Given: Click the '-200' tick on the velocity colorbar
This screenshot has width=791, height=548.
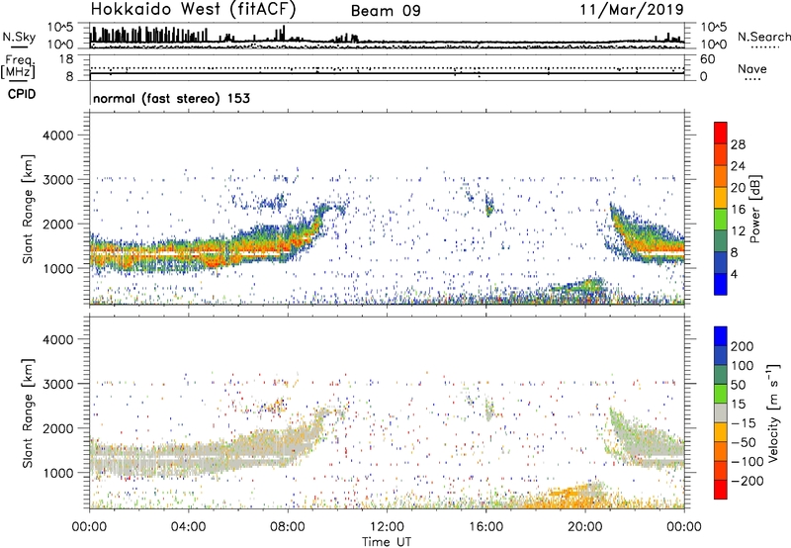Looking at the screenshot, I should pyautogui.click(x=747, y=481).
